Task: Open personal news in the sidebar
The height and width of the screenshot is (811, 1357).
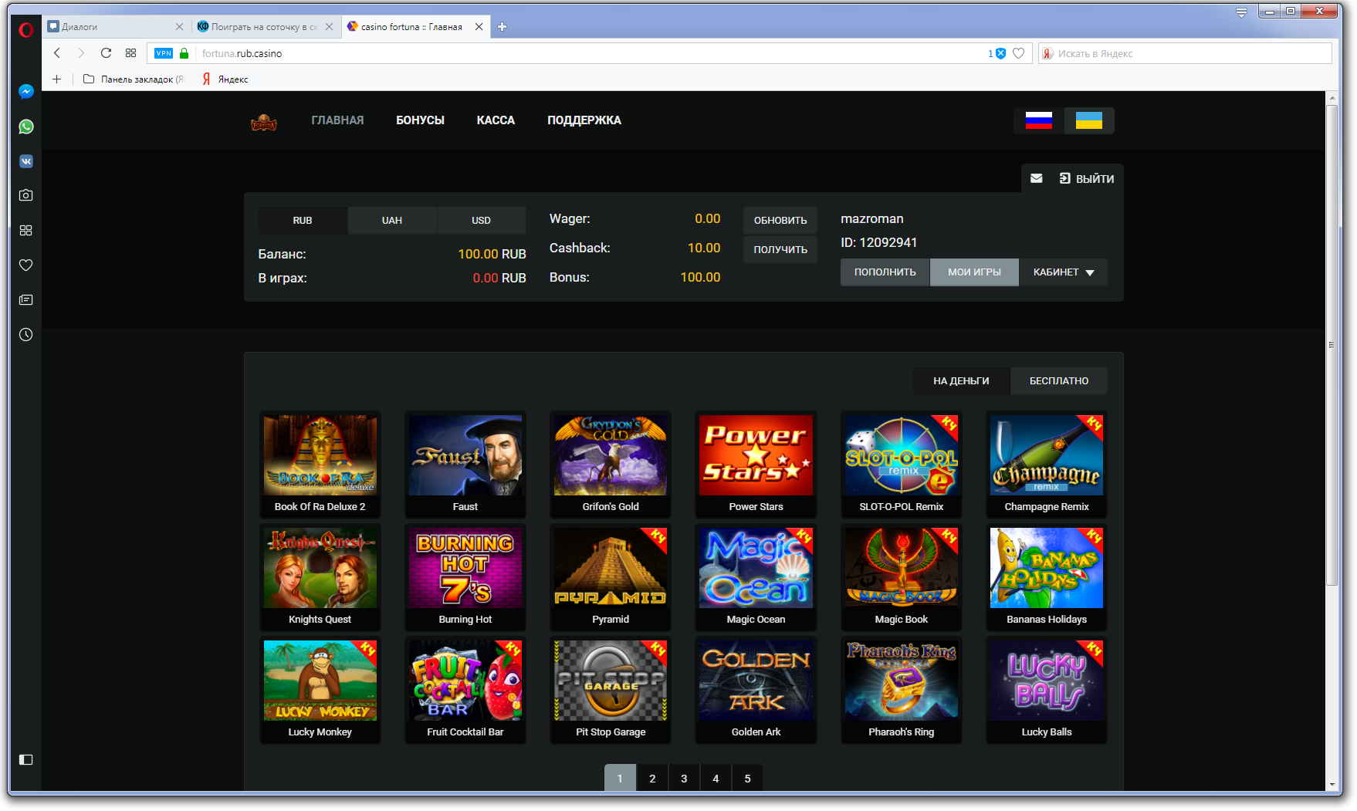Action: tap(26, 299)
